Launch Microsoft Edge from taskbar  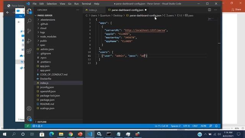[x=51, y=134]
